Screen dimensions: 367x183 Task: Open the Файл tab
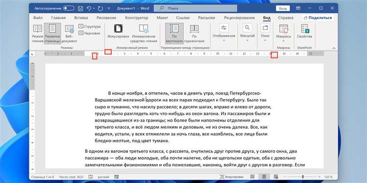coord(38,18)
